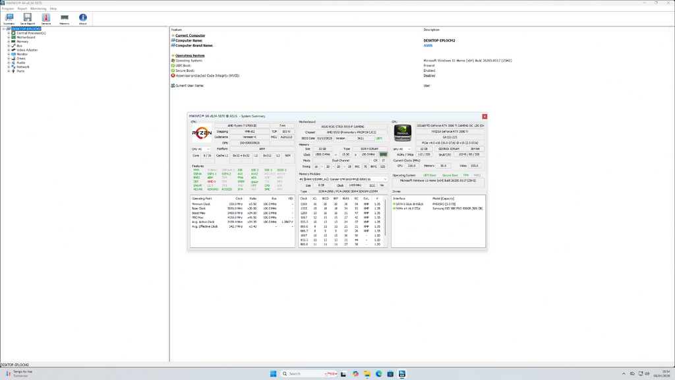Open the Program menu
The image size is (675, 380).
[8, 9]
